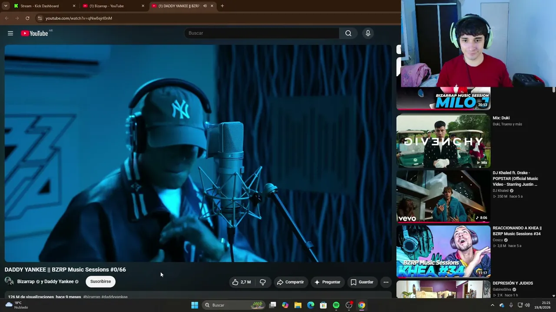View site information icon in address bar
The height and width of the screenshot is (312, 556).
pyautogui.click(x=40, y=18)
